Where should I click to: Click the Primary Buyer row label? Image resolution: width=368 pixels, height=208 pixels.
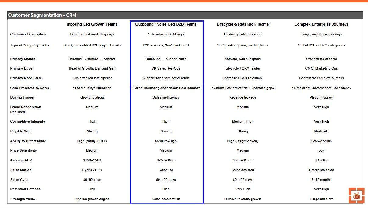[x=22, y=68]
